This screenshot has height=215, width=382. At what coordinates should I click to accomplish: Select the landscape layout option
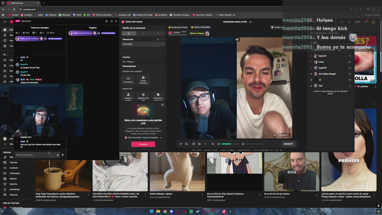(143, 33)
